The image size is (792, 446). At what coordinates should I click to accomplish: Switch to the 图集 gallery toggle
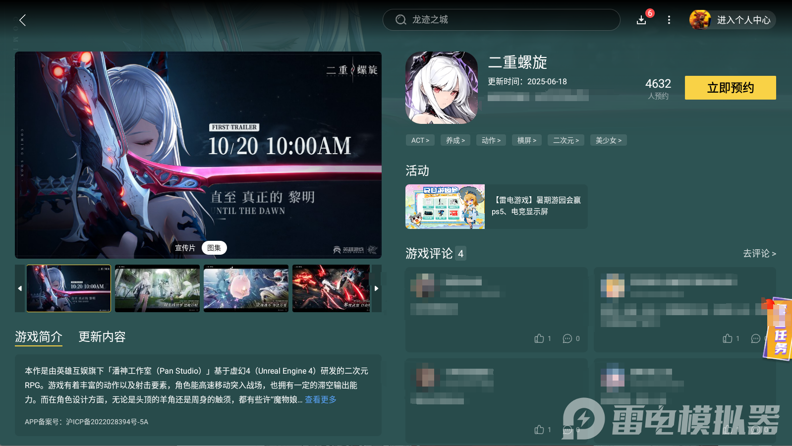point(214,248)
